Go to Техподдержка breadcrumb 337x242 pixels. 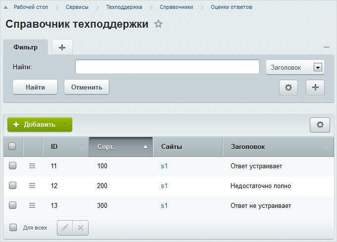click(x=124, y=7)
